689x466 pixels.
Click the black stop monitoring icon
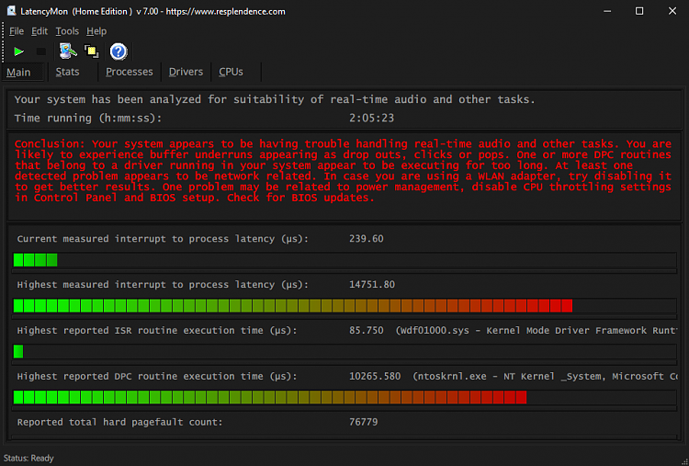tap(40, 51)
